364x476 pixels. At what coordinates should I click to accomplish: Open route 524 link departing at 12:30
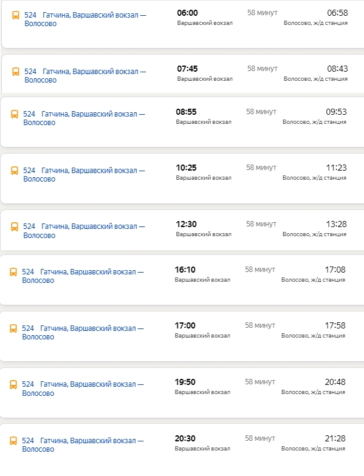coord(84,231)
